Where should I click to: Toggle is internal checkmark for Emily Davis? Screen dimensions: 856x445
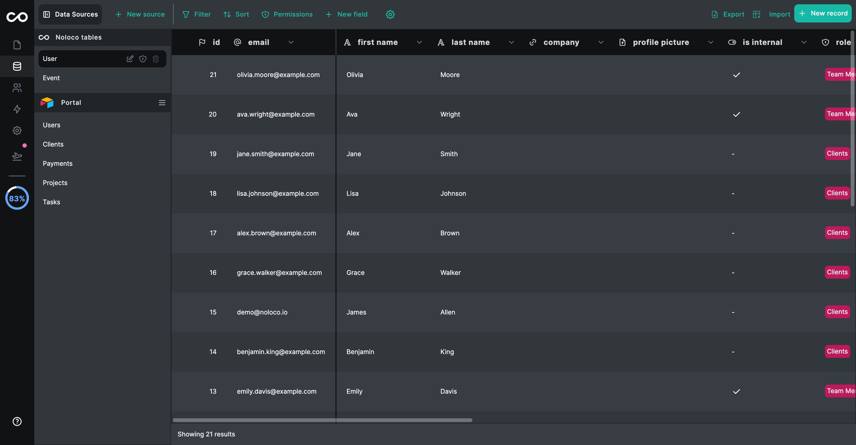pyautogui.click(x=736, y=391)
